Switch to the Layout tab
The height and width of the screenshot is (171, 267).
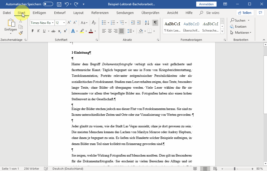tap(78, 13)
